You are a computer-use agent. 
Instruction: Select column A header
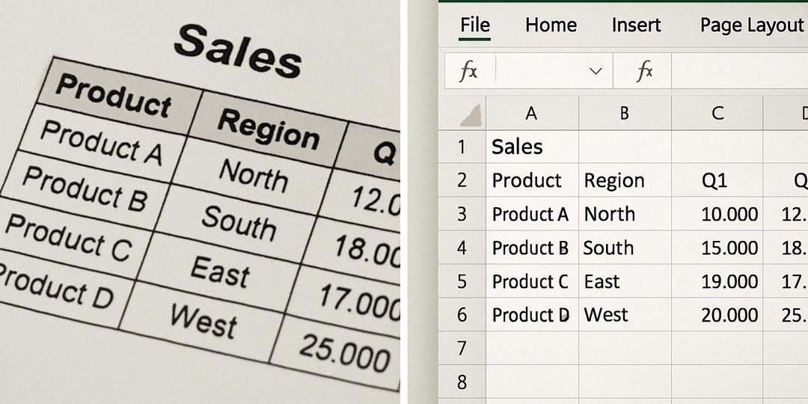(531, 113)
